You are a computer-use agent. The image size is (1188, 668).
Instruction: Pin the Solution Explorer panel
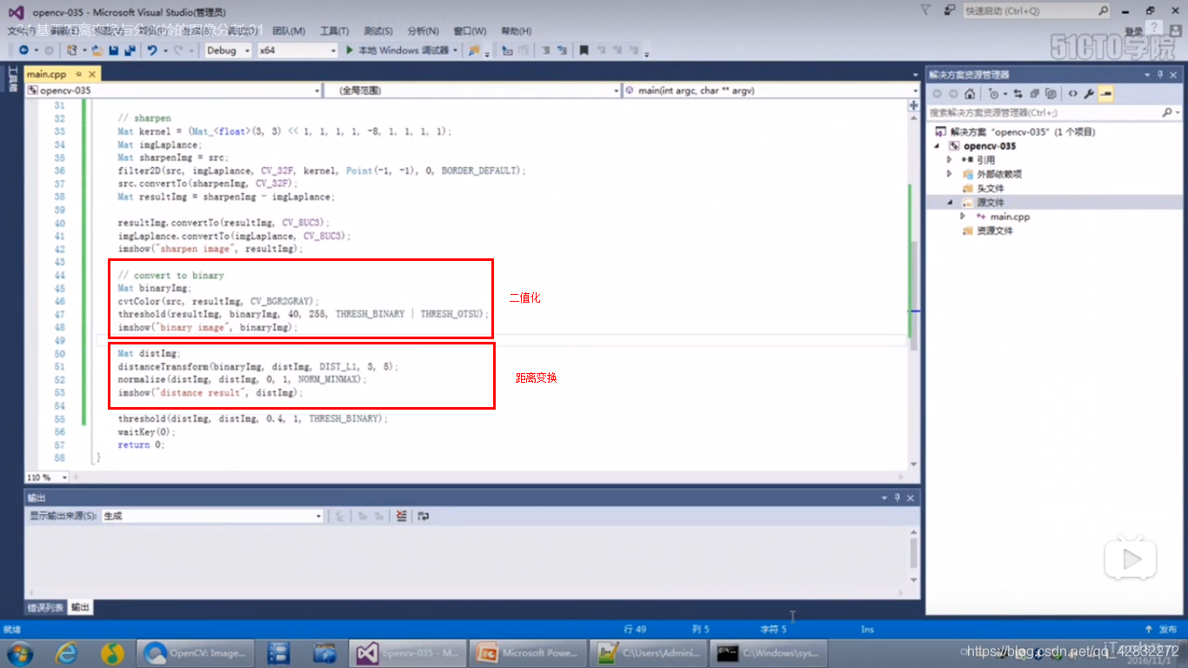pyautogui.click(x=1160, y=75)
